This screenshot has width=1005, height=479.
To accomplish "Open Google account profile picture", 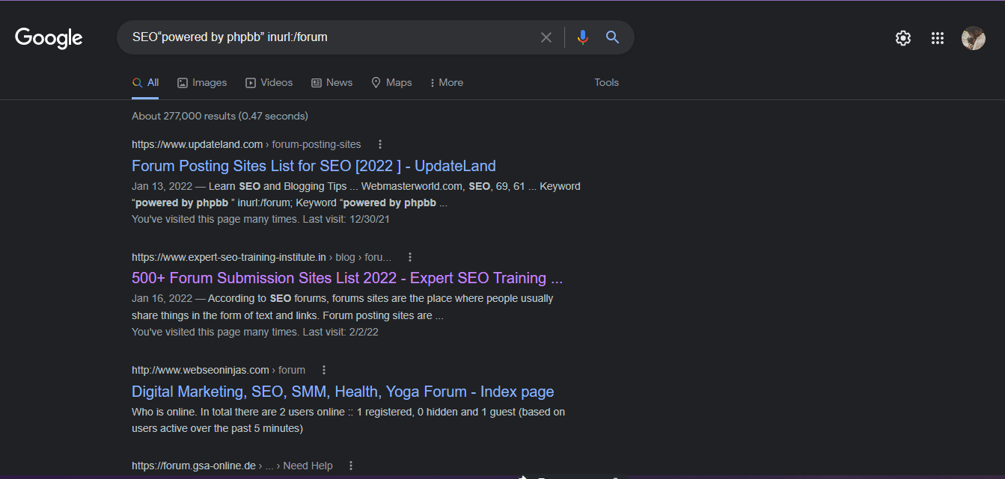I will (x=974, y=38).
